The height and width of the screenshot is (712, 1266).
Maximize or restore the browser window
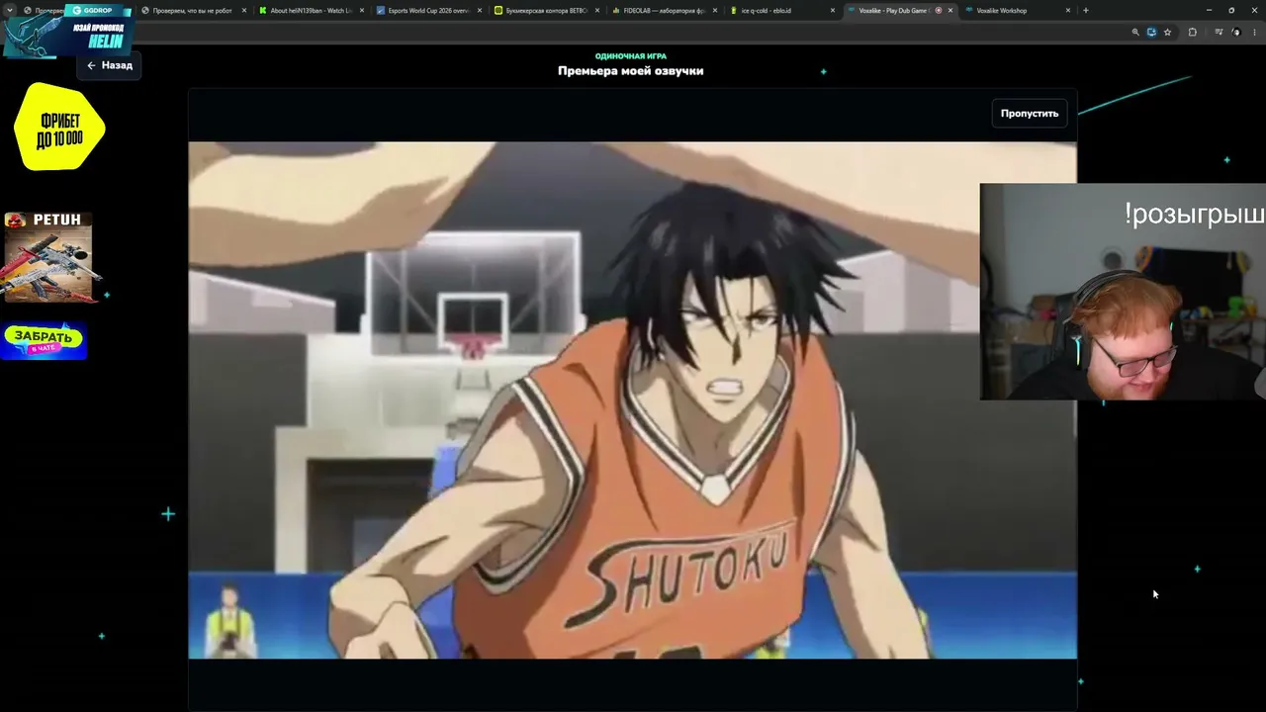point(1231,10)
